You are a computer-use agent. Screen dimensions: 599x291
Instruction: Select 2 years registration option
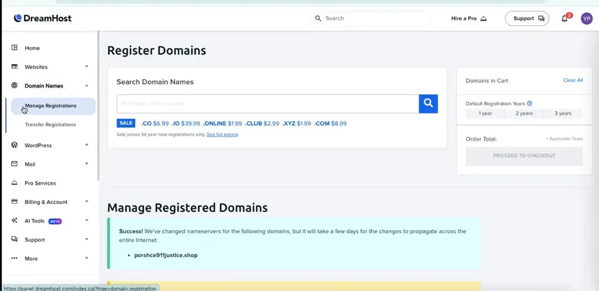[x=524, y=113]
